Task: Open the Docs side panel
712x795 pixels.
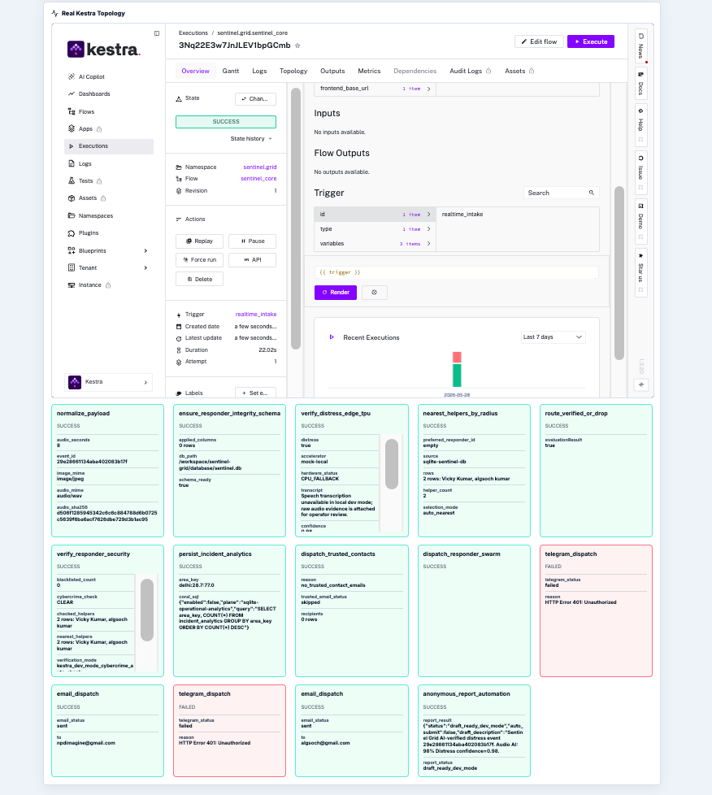Action: (641, 84)
